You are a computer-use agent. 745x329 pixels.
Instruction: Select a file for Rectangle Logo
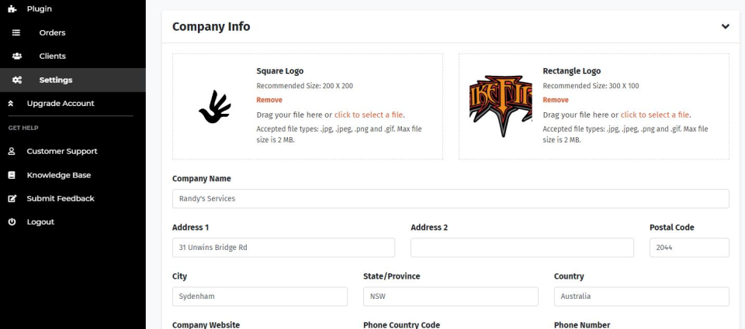655,115
